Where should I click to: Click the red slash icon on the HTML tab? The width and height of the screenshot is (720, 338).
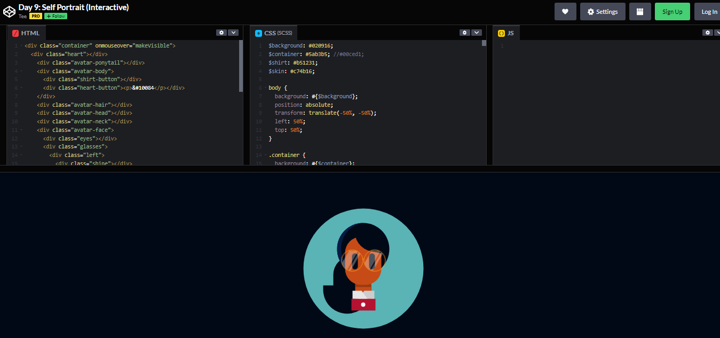pos(14,33)
